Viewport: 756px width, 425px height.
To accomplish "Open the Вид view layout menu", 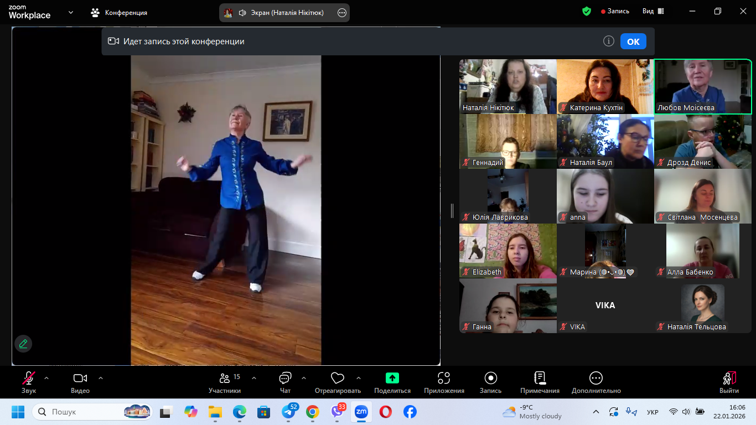I will click(653, 11).
